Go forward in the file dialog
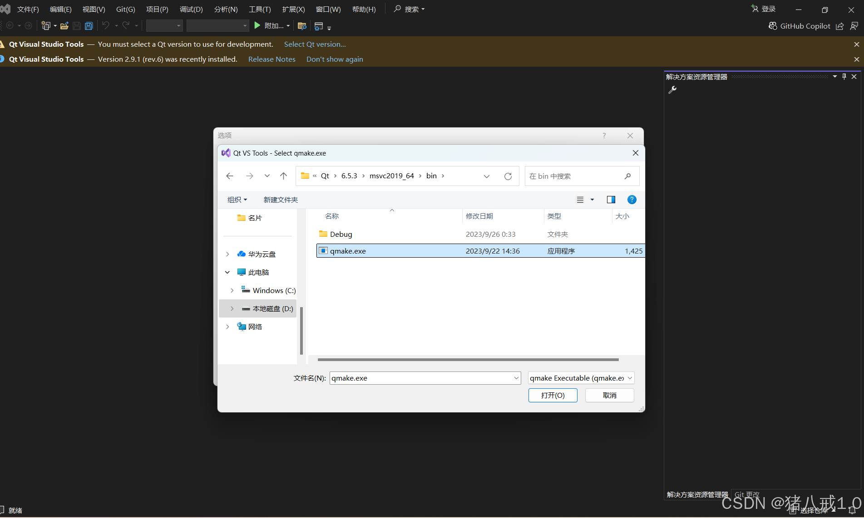Screen dimensions: 864x518 coord(250,176)
